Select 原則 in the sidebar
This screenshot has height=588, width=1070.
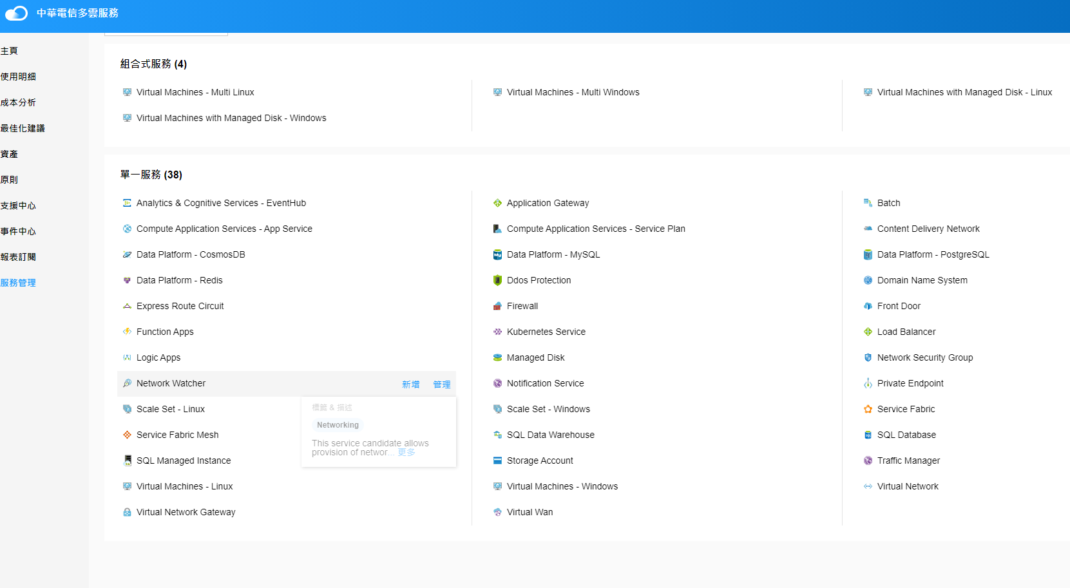click(x=9, y=180)
